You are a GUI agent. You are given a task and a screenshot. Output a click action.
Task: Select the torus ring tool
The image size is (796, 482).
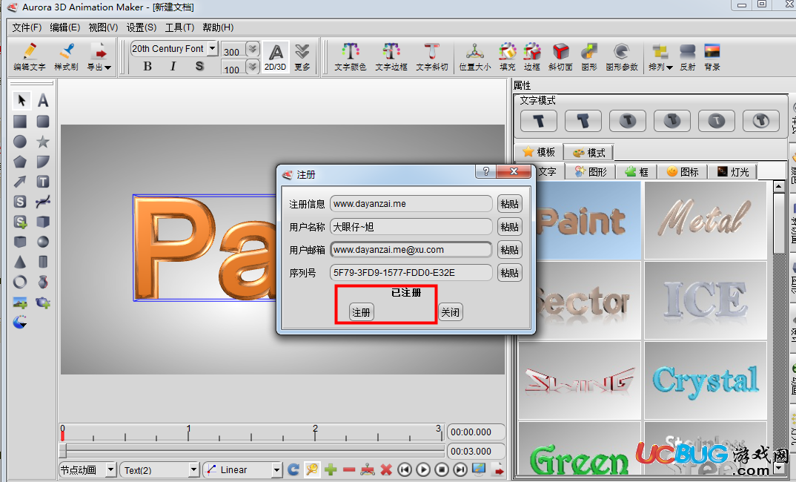click(20, 282)
